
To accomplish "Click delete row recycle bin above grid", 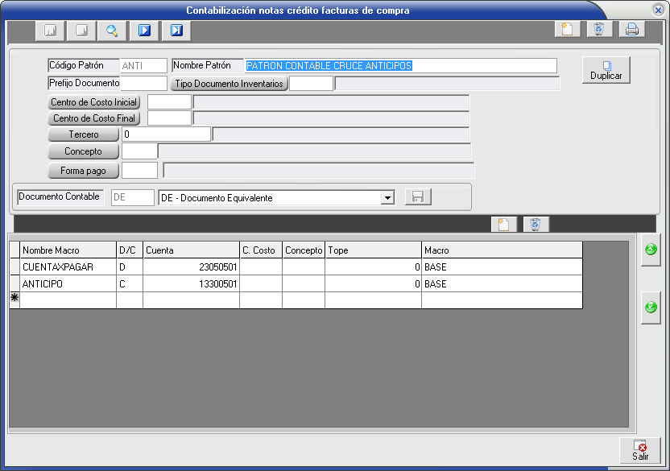I will tap(536, 225).
